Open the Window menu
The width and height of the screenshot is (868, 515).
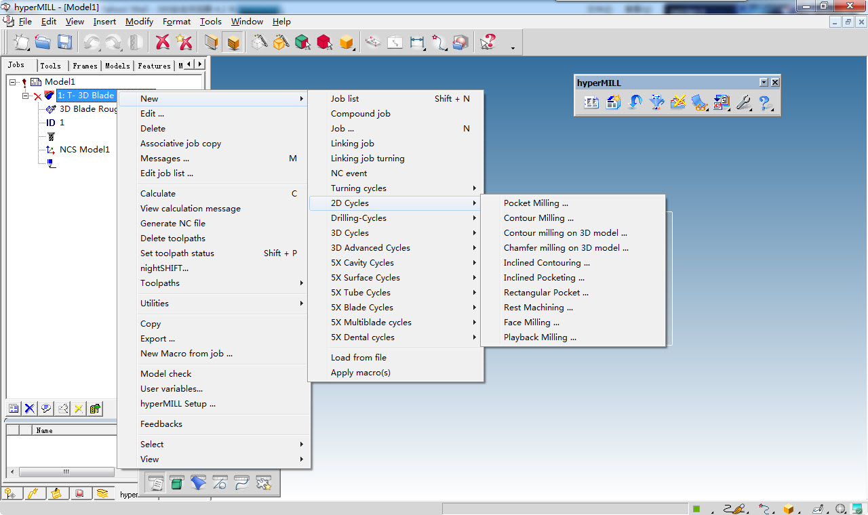247,22
